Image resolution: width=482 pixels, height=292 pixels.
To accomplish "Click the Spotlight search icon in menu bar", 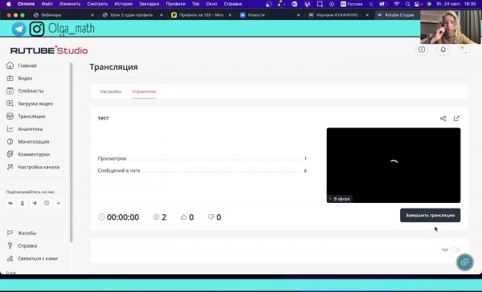I will 407,4.
